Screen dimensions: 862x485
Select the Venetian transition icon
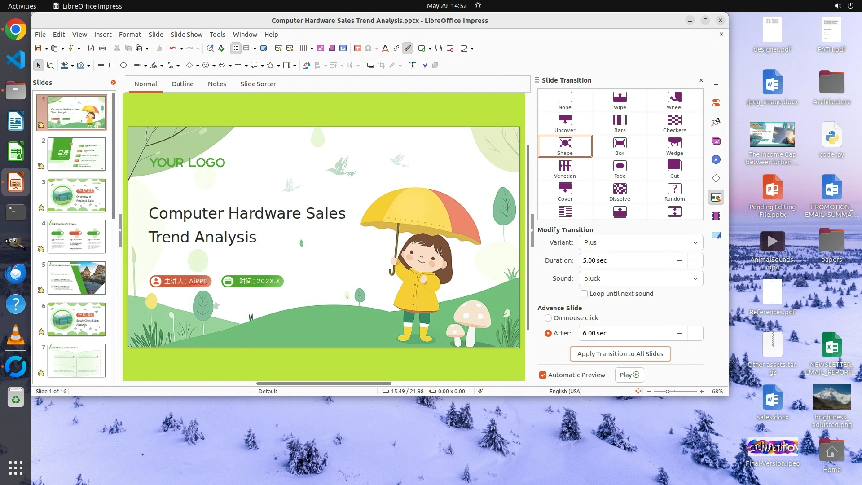pos(565,166)
